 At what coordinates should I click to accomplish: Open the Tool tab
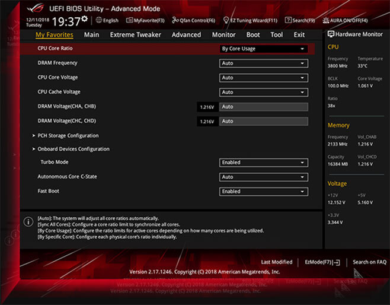(x=277, y=35)
